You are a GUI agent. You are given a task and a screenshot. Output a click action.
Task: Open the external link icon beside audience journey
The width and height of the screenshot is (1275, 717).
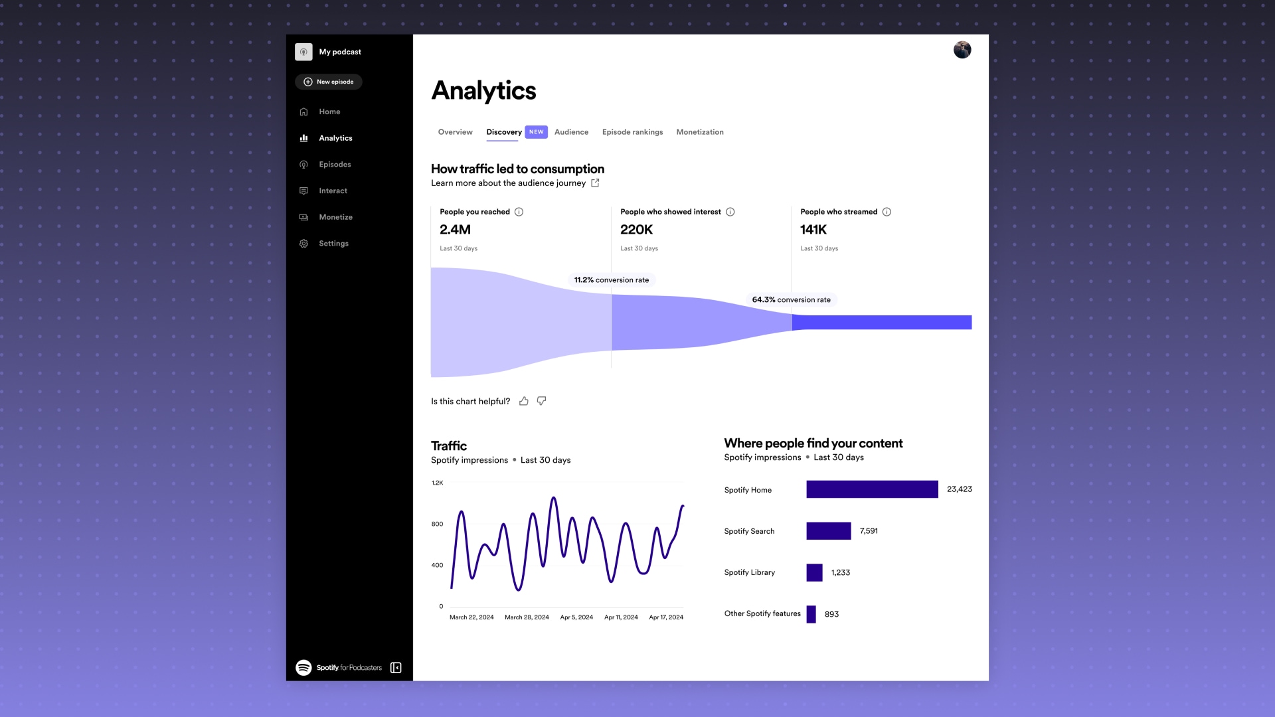(x=595, y=183)
